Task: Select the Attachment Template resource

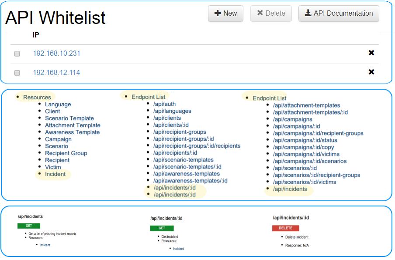Action: tap(73, 125)
